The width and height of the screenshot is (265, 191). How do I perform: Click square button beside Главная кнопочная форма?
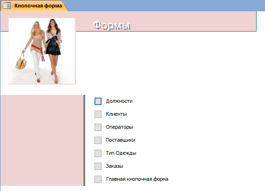click(x=98, y=179)
